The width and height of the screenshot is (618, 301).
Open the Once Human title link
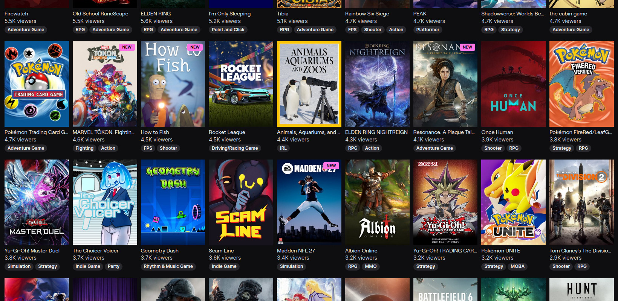tap(497, 132)
